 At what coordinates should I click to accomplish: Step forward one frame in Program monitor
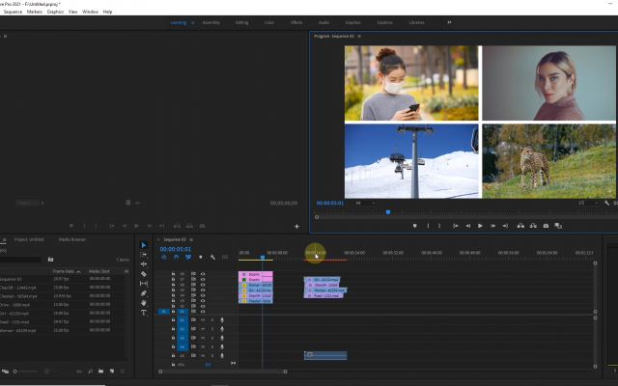tap(492, 226)
